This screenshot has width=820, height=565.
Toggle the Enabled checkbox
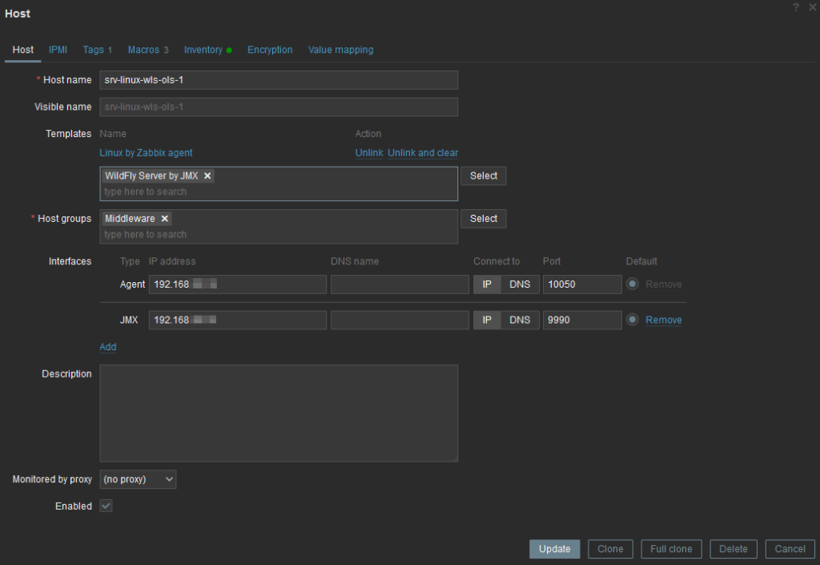[107, 506]
